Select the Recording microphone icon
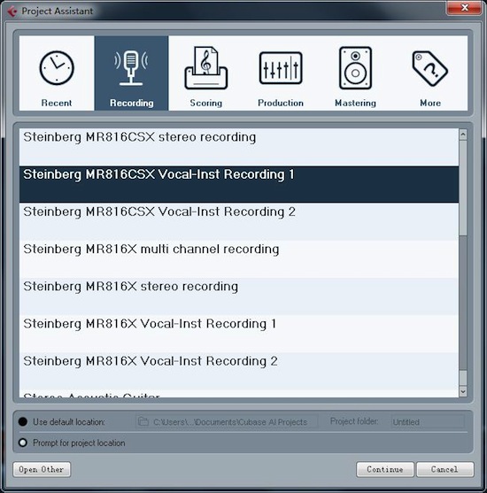 (131, 68)
